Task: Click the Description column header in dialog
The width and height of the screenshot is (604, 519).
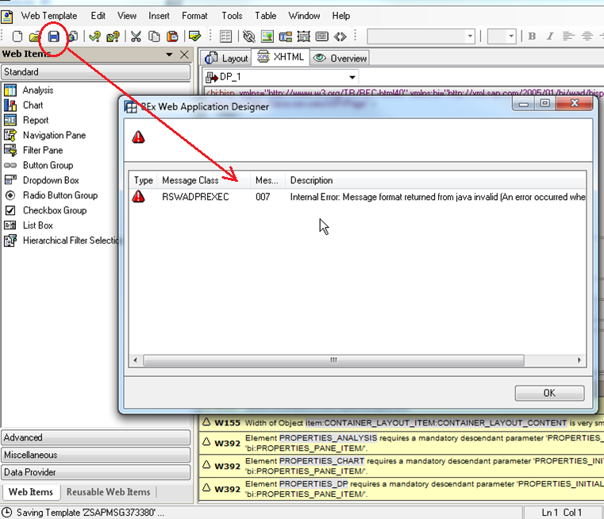Action: point(436,180)
